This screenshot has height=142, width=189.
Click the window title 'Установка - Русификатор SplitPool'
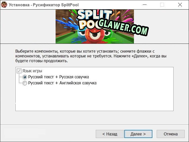pyautogui.click(x=44, y=5)
